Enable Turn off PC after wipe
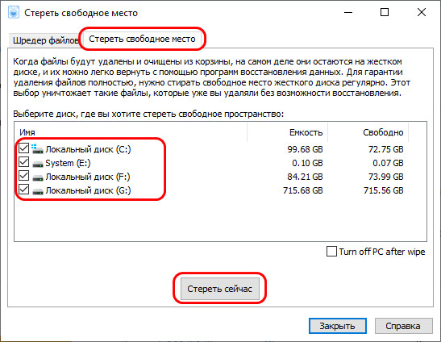441x342 pixels. tap(331, 252)
